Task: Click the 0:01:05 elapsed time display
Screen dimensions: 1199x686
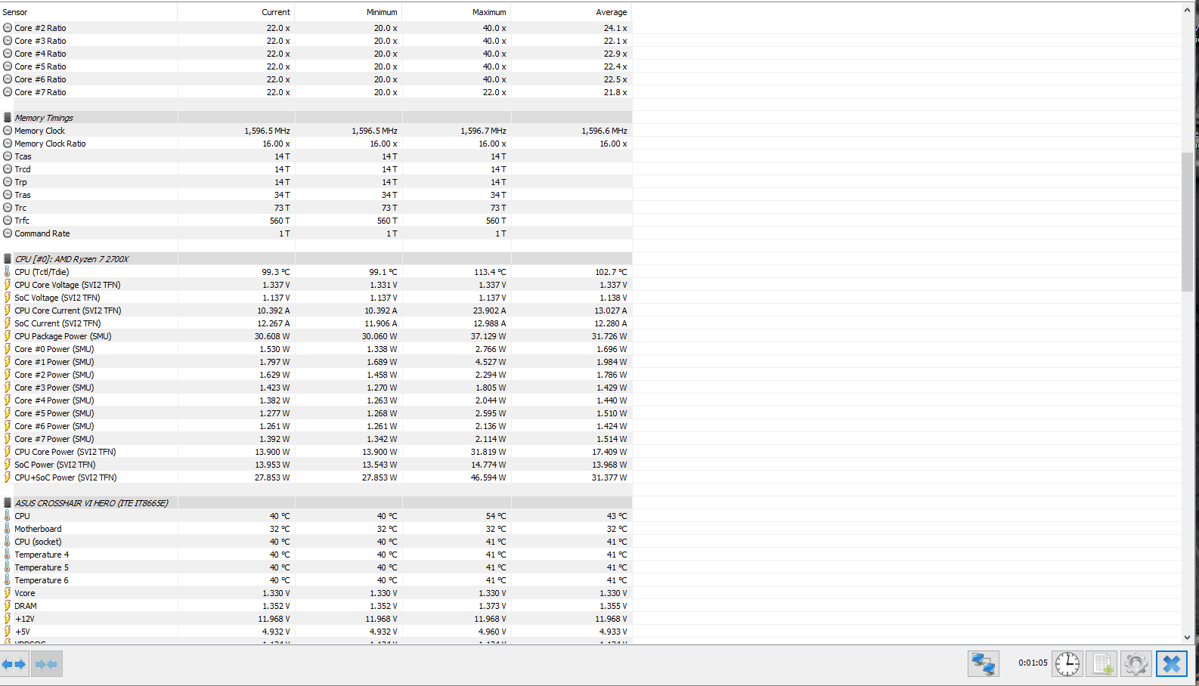Action: pos(1033,663)
